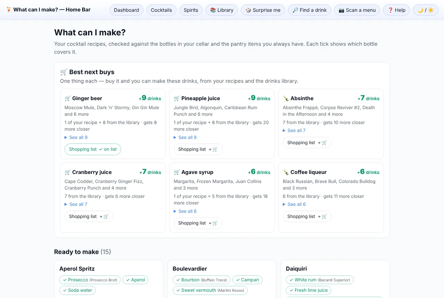444x298 pixels.
Task: Click the cocktail glass logo icon
Action: 8,10
